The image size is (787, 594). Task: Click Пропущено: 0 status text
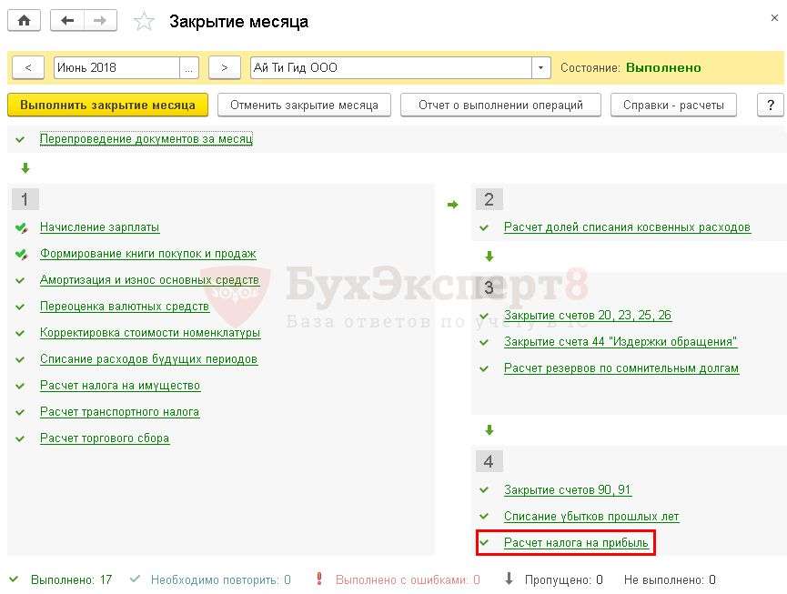point(564,580)
